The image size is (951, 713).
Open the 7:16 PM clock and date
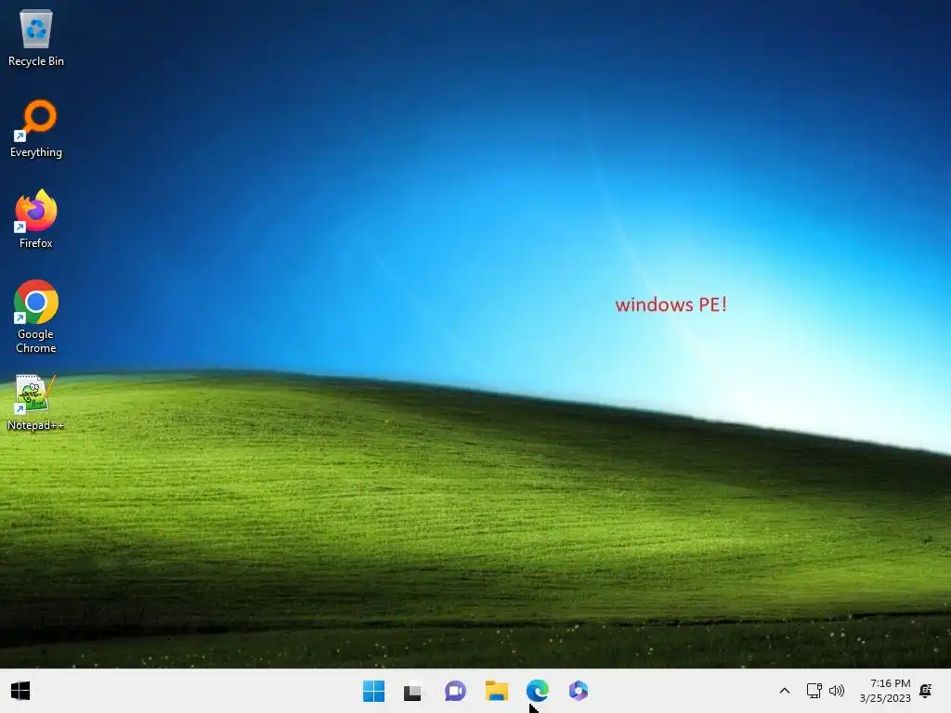coord(885,691)
